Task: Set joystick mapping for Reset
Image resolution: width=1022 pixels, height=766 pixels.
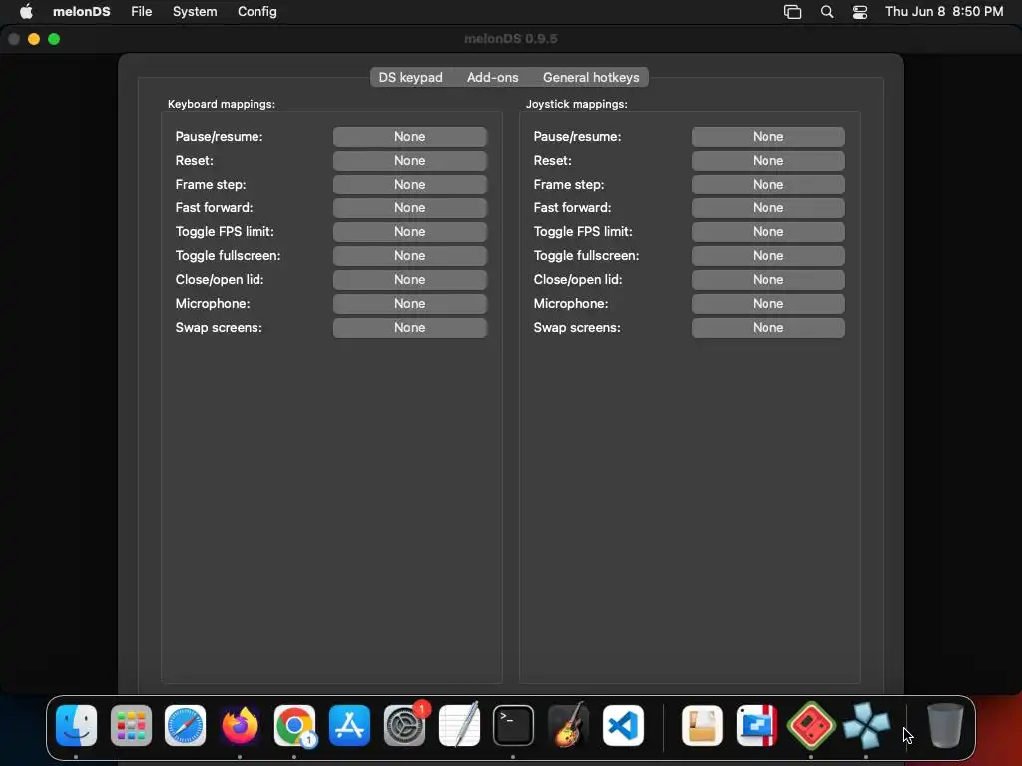Action: pyautogui.click(x=768, y=161)
